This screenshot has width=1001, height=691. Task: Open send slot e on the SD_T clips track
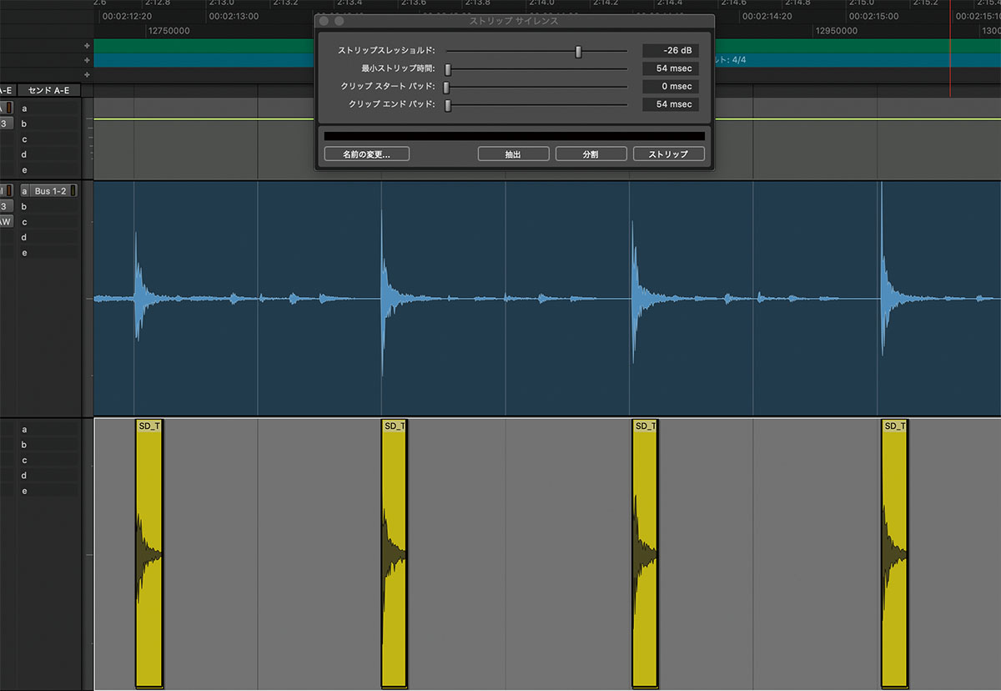click(x=49, y=491)
